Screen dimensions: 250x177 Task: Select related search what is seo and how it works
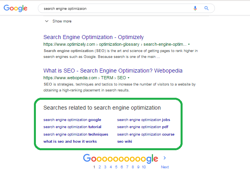70,142
